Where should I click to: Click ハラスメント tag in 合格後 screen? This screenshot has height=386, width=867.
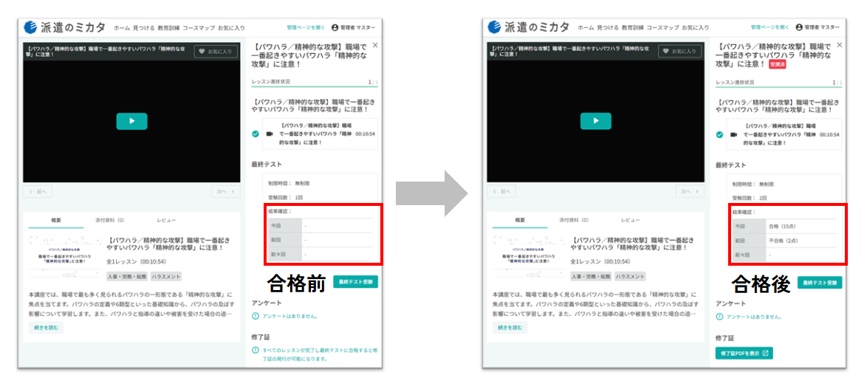coord(631,277)
